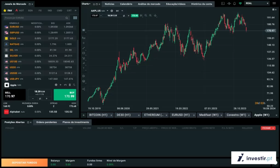
Task: Expand the FECHAR close-positions dropdown arrow
Action: tap(273, 128)
